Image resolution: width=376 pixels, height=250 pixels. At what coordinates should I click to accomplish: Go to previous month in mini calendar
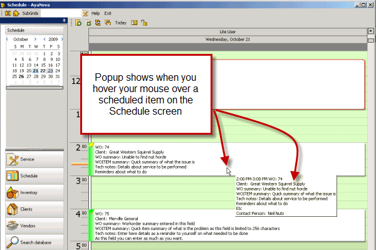tap(7, 39)
